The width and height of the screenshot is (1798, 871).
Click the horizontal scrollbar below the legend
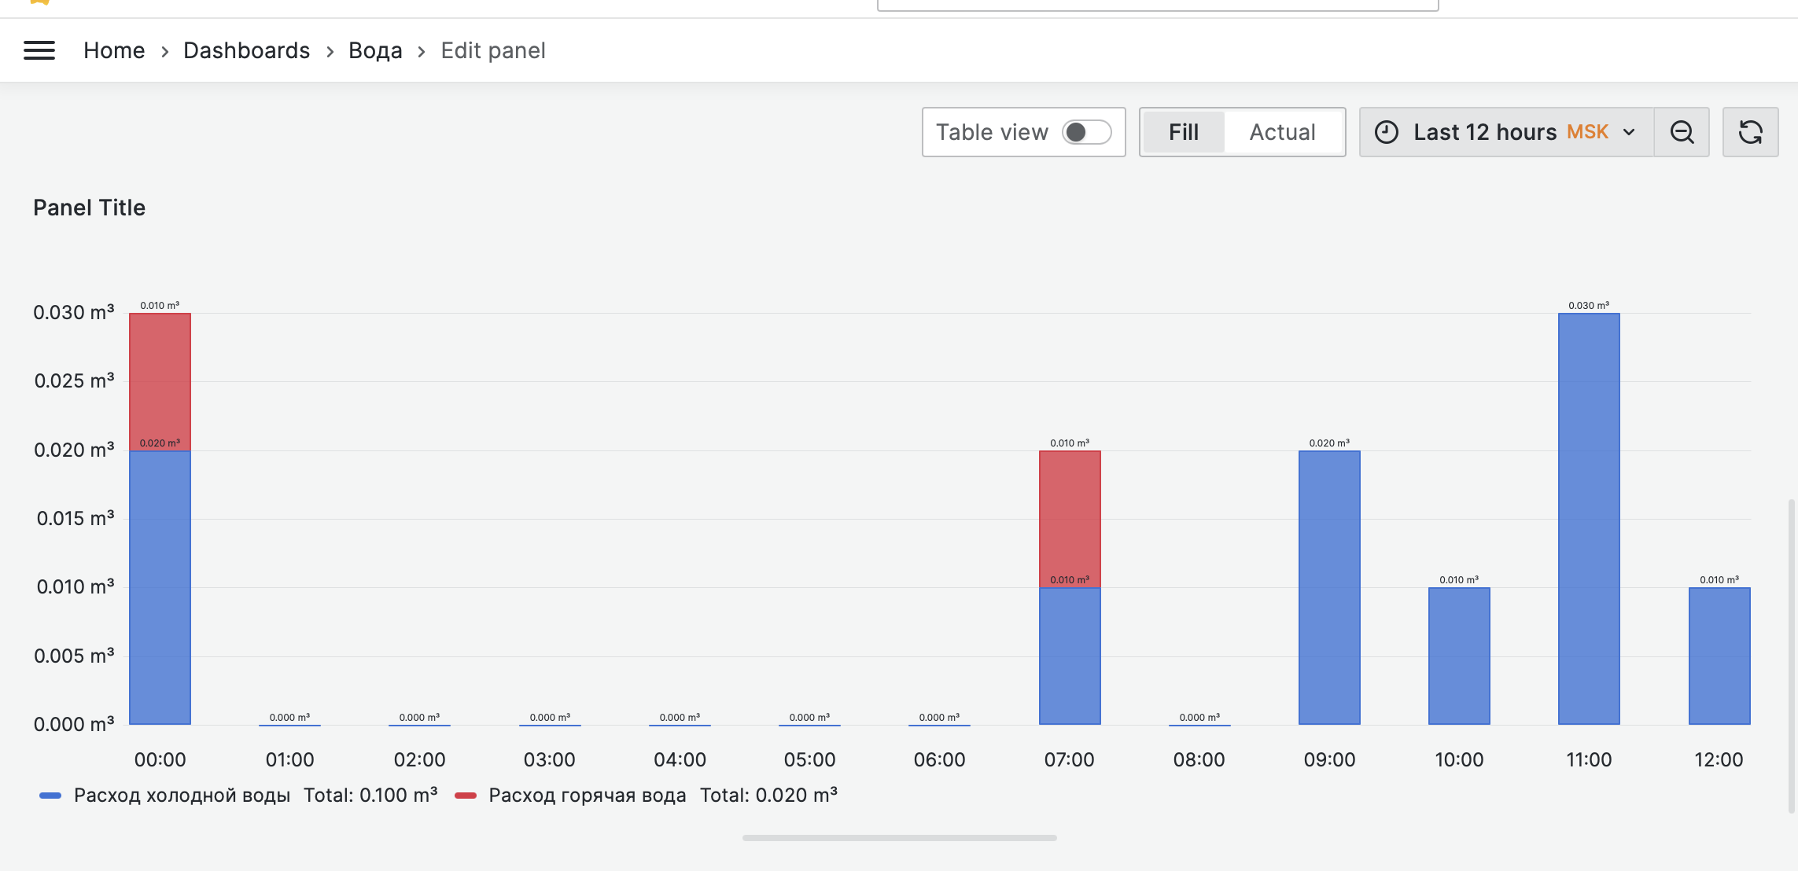point(899,838)
